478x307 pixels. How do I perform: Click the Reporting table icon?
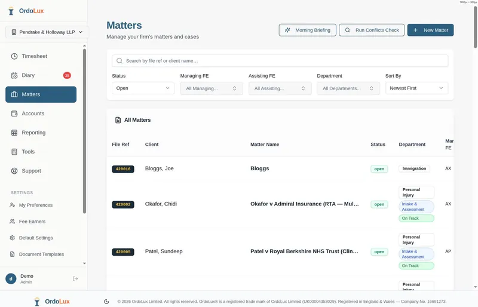coord(14,133)
